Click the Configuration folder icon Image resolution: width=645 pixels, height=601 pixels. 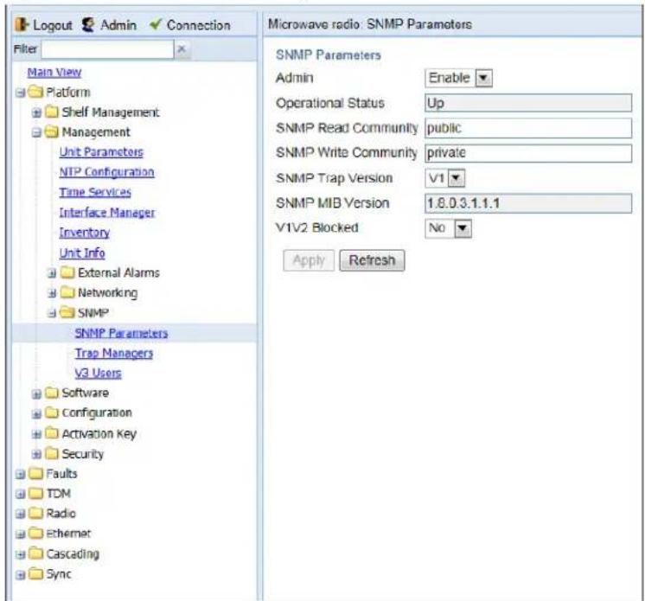click(52, 412)
